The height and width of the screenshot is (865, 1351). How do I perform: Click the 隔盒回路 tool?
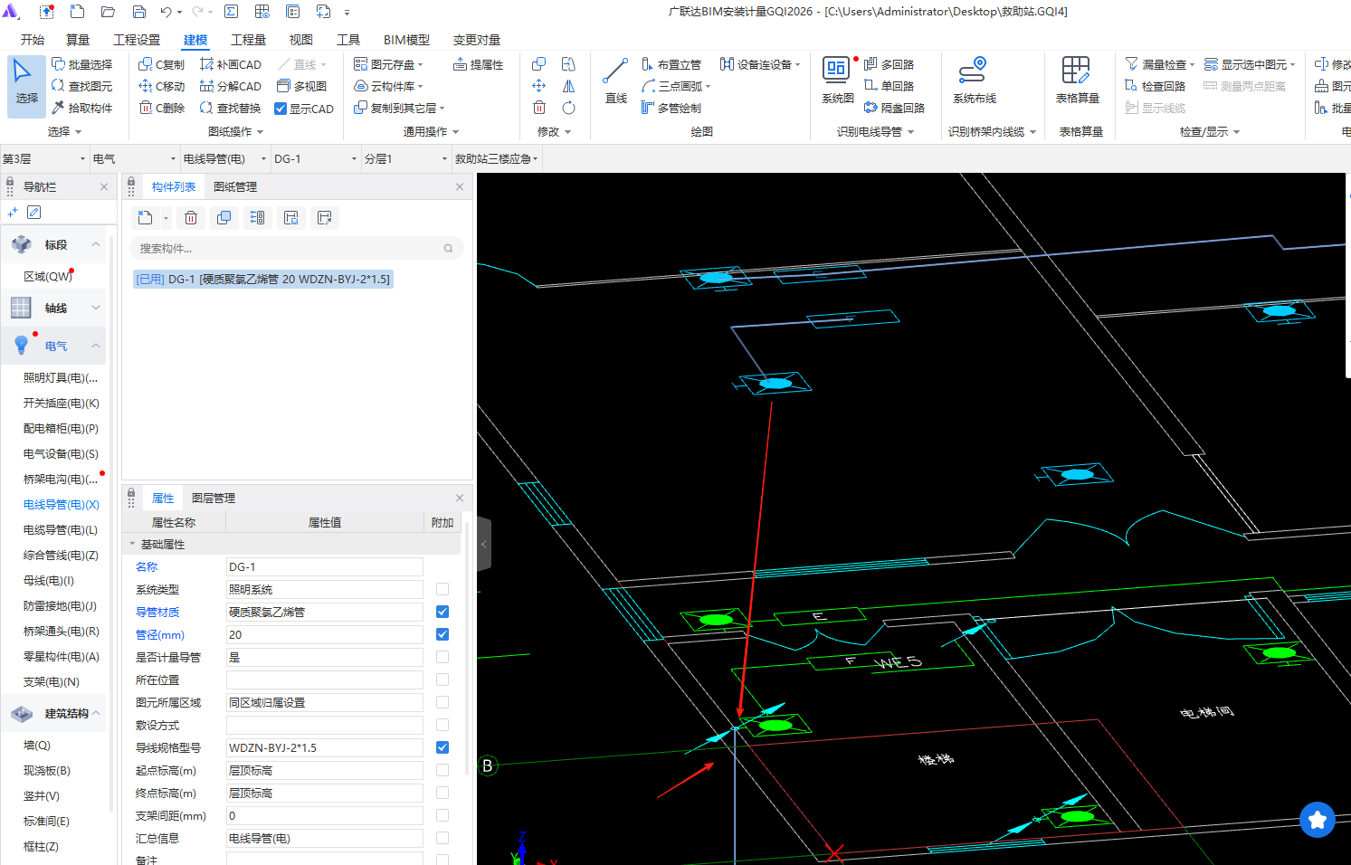pyautogui.click(x=895, y=108)
